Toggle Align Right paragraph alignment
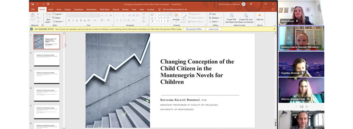This screenshot has width=353, height=129. coord(125,20)
